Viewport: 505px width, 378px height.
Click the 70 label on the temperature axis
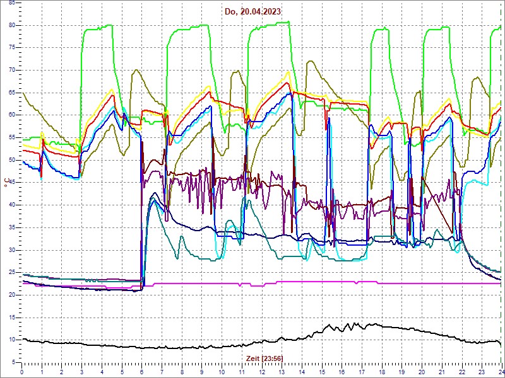coord(11,70)
